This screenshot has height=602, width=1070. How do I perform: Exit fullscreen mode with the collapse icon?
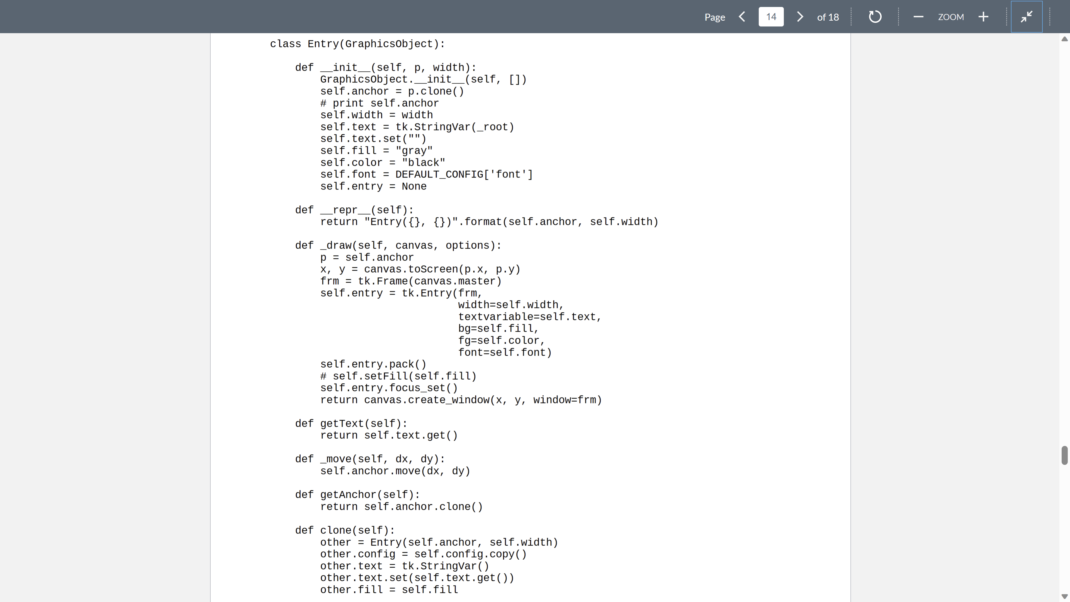(x=1026, y=17)
